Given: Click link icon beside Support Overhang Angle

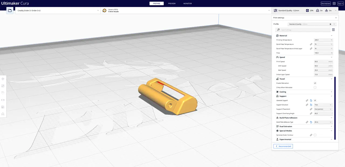Looking at the screenshot, I should click(311, 113).
